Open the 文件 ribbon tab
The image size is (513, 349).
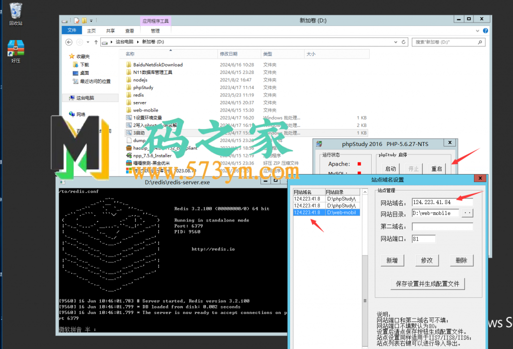click(x=72, y=30)
